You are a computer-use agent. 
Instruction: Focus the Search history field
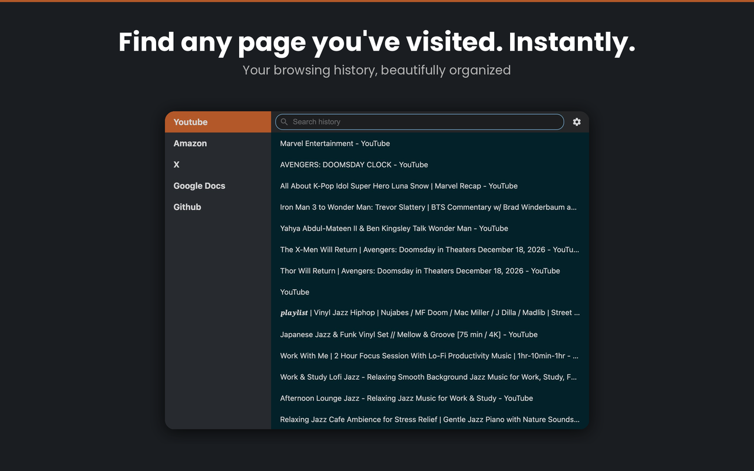(x=419, y=122)
